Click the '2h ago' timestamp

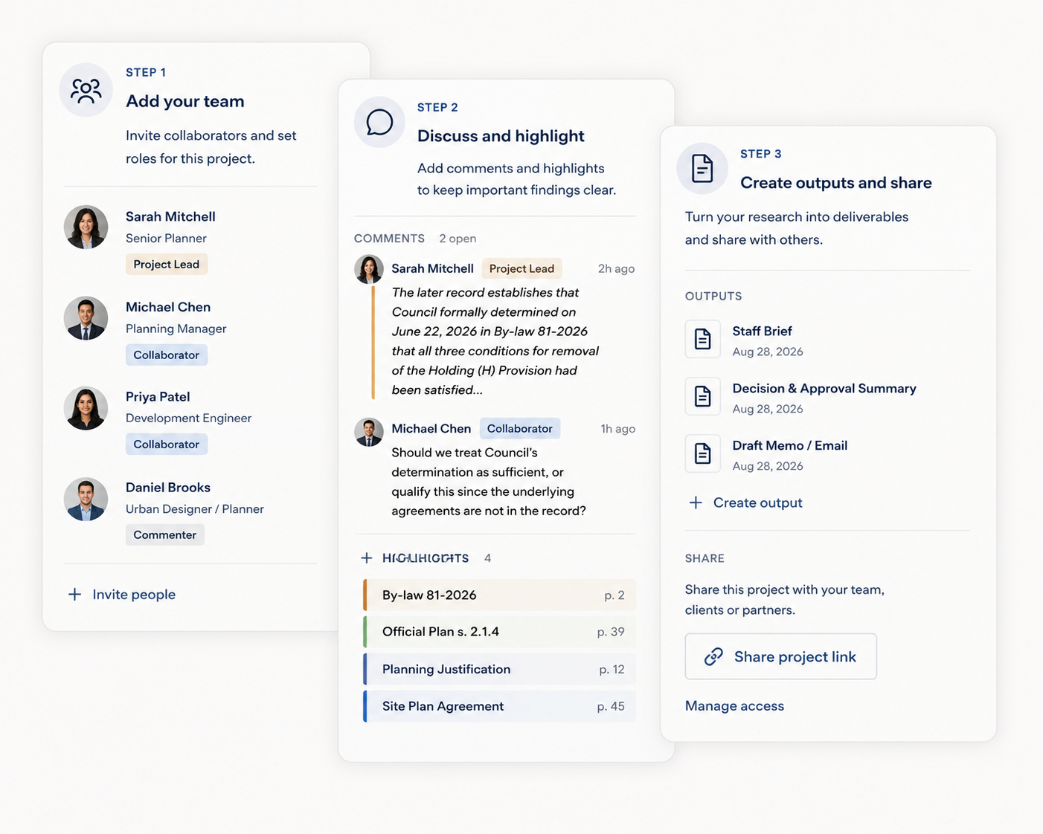tap(616, 268)
